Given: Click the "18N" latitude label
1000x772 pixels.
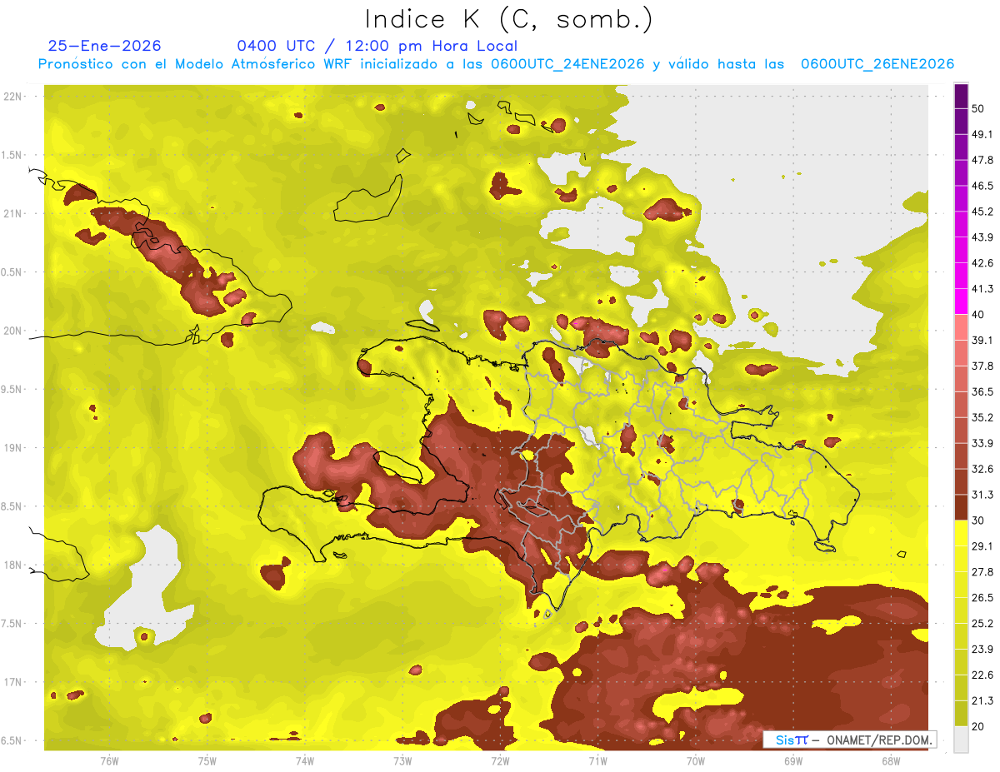Looking at the screenshot, I should coord(13,565).
